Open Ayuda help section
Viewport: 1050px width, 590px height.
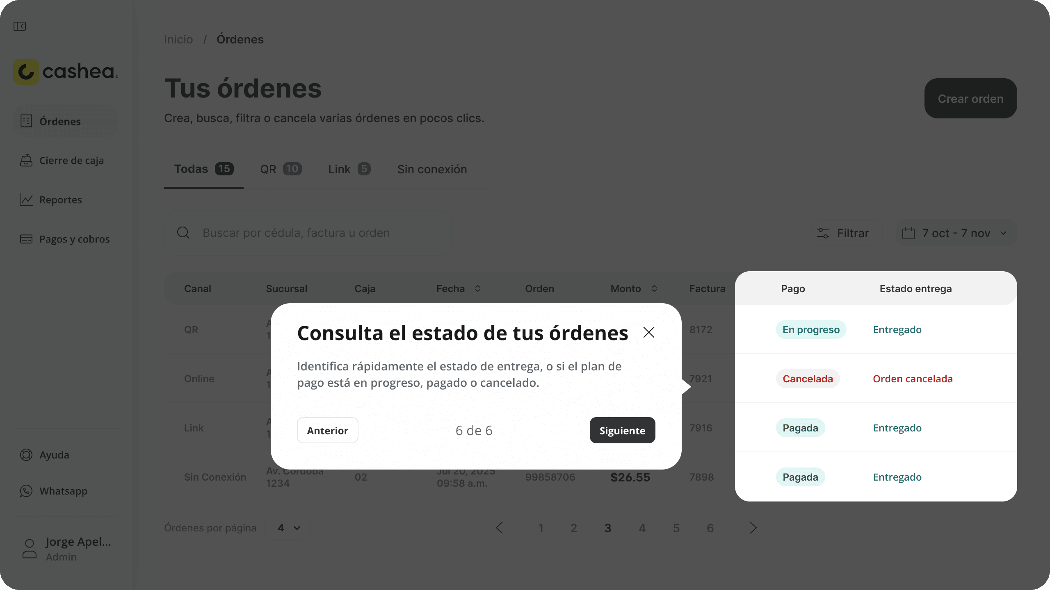(54, 455)
